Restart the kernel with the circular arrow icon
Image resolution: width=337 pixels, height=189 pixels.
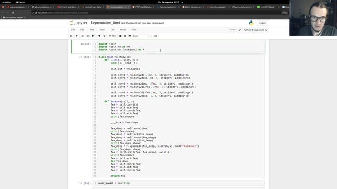[125, 36]
